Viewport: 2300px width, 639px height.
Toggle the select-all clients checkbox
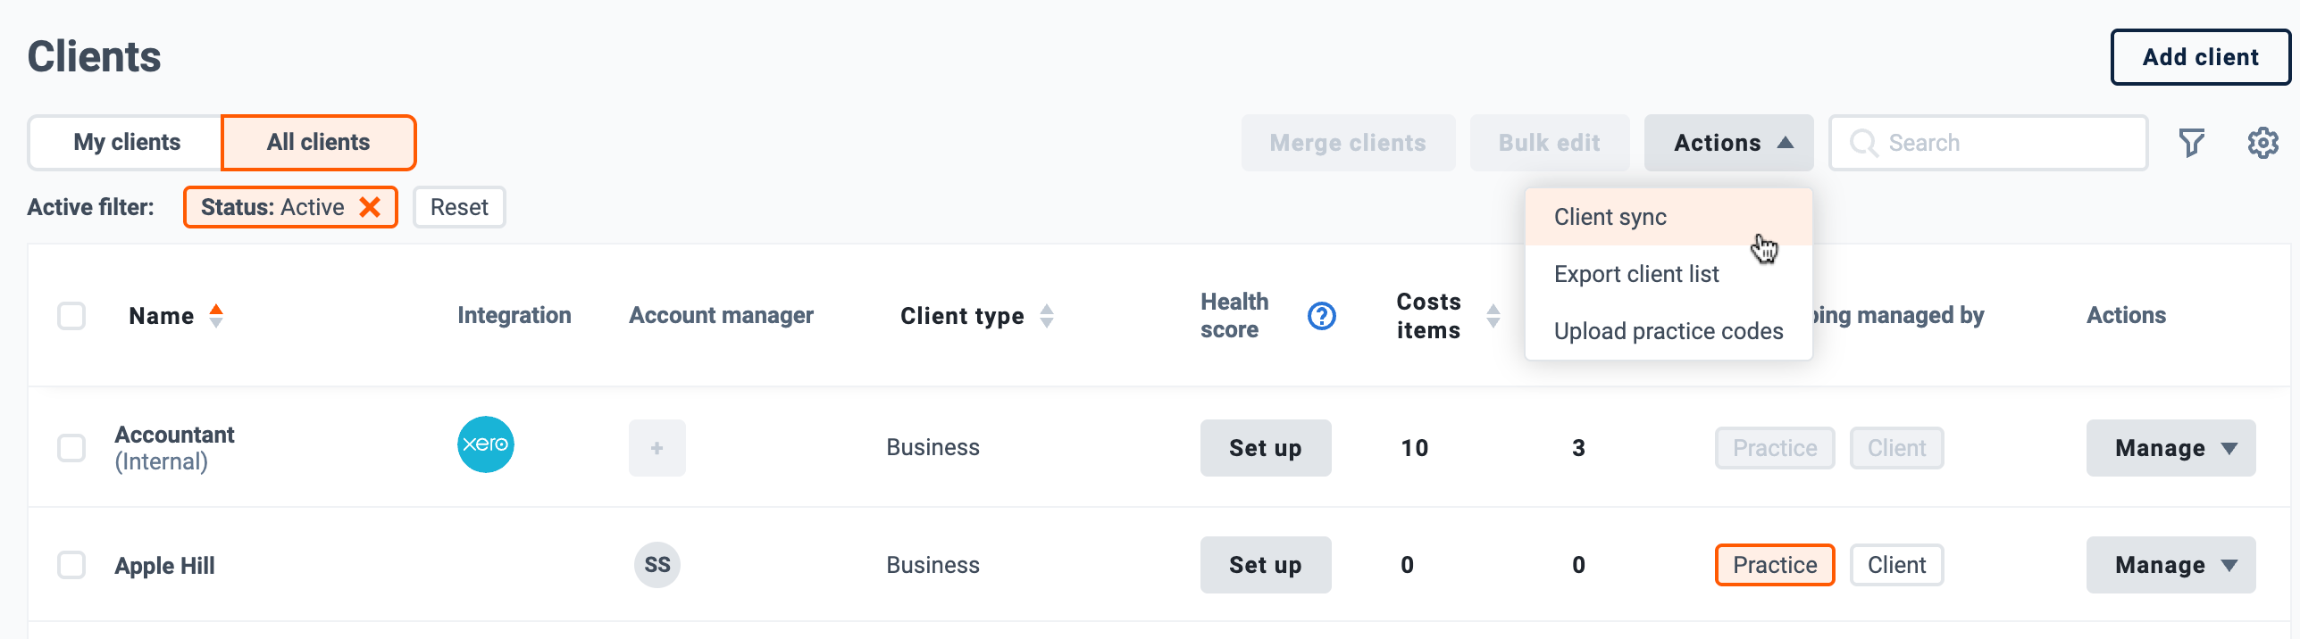pos(71,316)
